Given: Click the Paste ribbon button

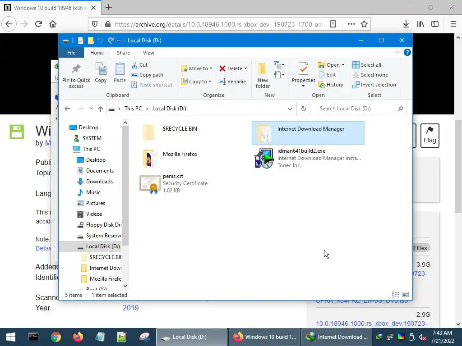Looking at the screenshot, I should pyautogui.click(x=120, y=73).
